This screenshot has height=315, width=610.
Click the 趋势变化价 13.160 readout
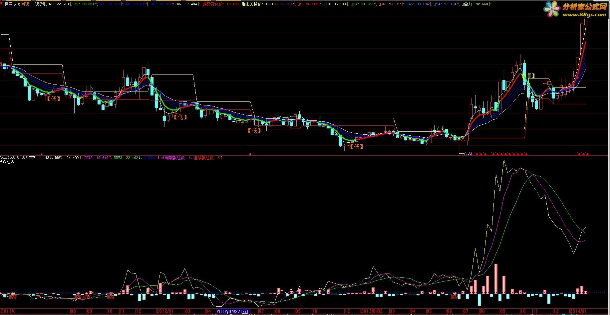click(x=221, y=4)
